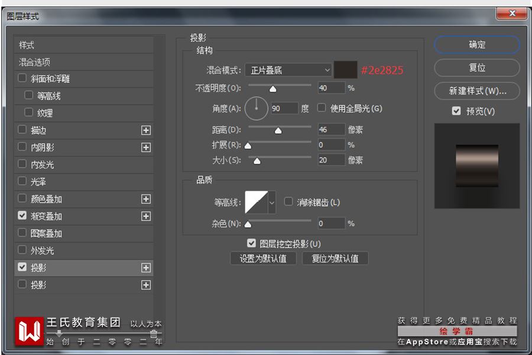The image size is (532, 355).
Task: Click the 不透明度 slider handle
Action: [x=273, y=89]
